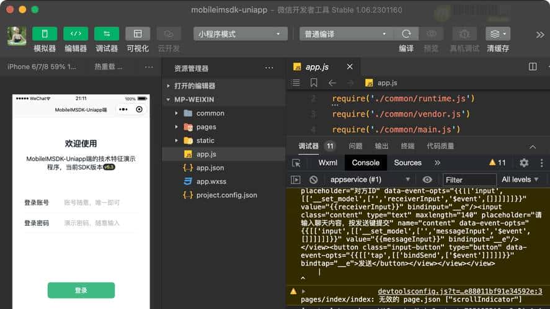
Task: Click the 编译 refresh compile icon
Action: coord(406,34)
